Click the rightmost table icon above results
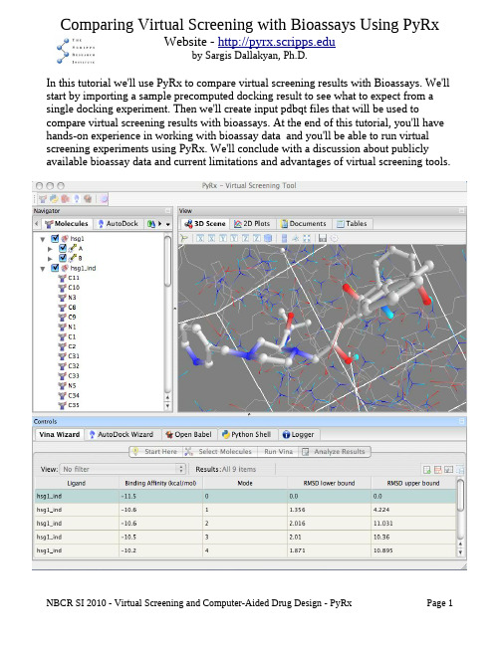This screenshot has width=500, height=656. tap(460, 470)
